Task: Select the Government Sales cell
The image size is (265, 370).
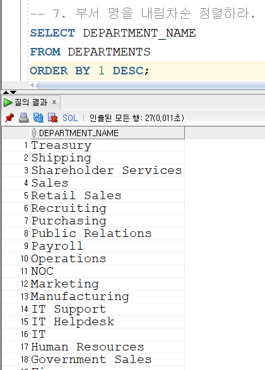Action: (x=107, y=360)
